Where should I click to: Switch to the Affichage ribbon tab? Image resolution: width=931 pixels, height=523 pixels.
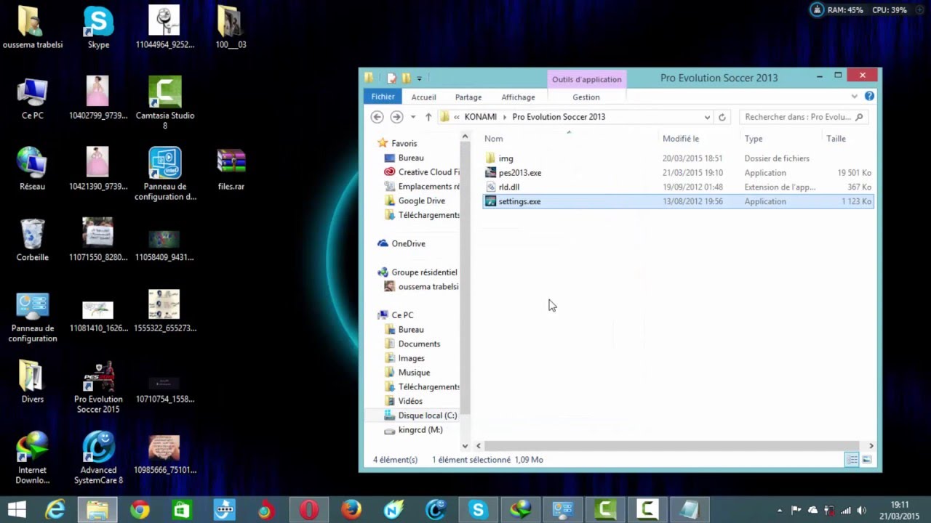(518, 97)
